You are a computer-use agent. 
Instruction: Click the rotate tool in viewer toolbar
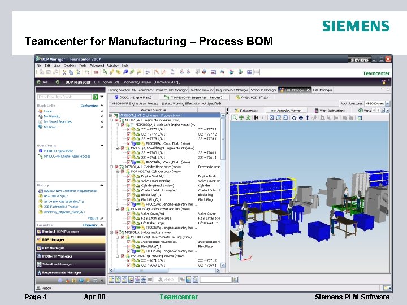[x=294, y=117]
